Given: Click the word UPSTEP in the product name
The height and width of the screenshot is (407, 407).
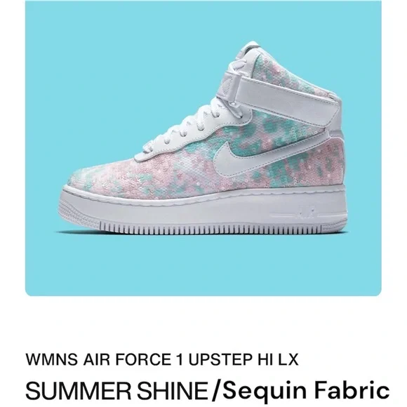Looking at the screenshot, I should pos(220,359).
